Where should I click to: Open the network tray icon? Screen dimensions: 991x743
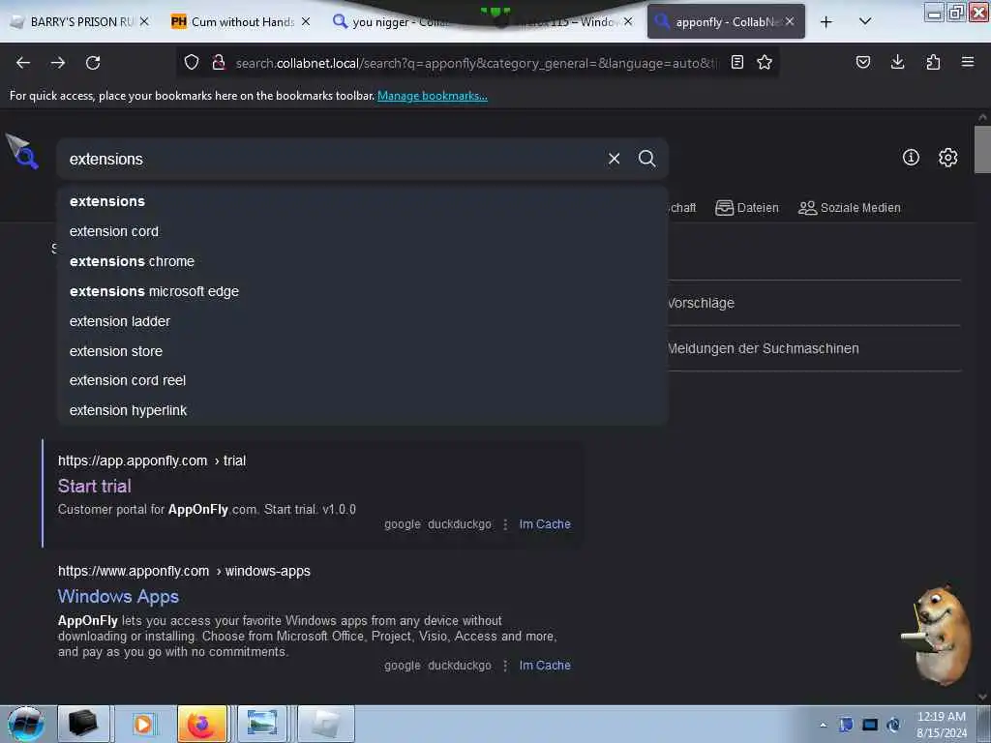pyautogui.click(x=870, y=725)
